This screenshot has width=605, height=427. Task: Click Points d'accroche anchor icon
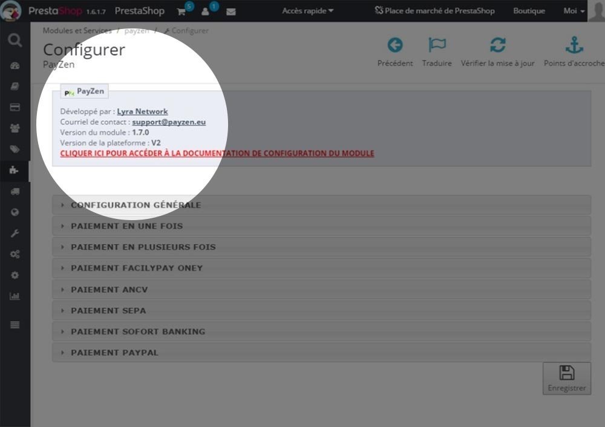pos(574,45)
